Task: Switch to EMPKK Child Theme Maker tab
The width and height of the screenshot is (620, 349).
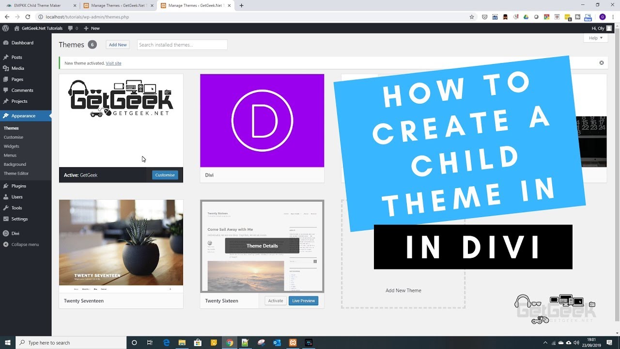Action: click(41, 5)
